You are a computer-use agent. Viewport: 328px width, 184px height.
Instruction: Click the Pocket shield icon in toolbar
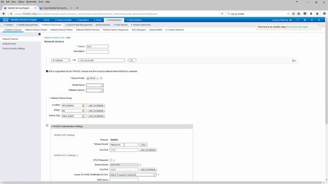[x=305, y=14]
